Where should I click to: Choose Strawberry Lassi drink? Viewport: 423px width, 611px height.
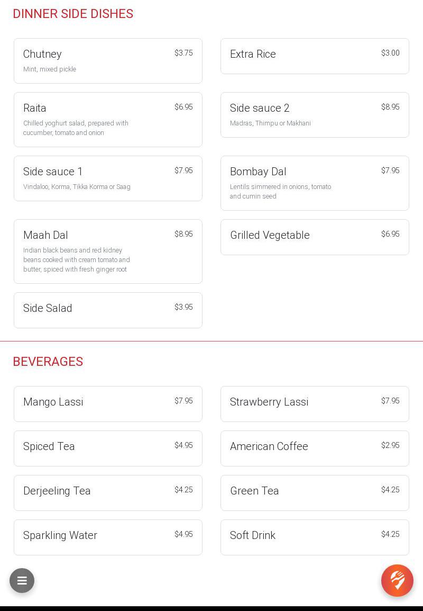coord(315,404)
